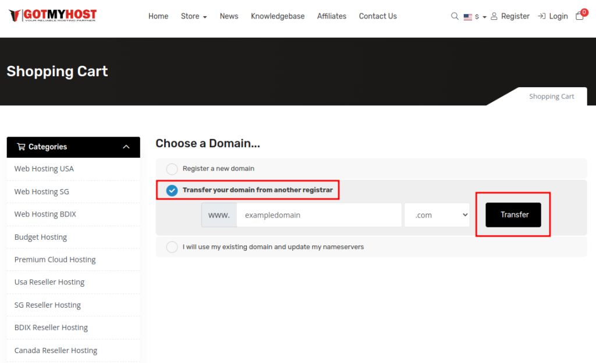
Task: Go to Knowledgebase menu item
Action: click(x=278, y=16)
